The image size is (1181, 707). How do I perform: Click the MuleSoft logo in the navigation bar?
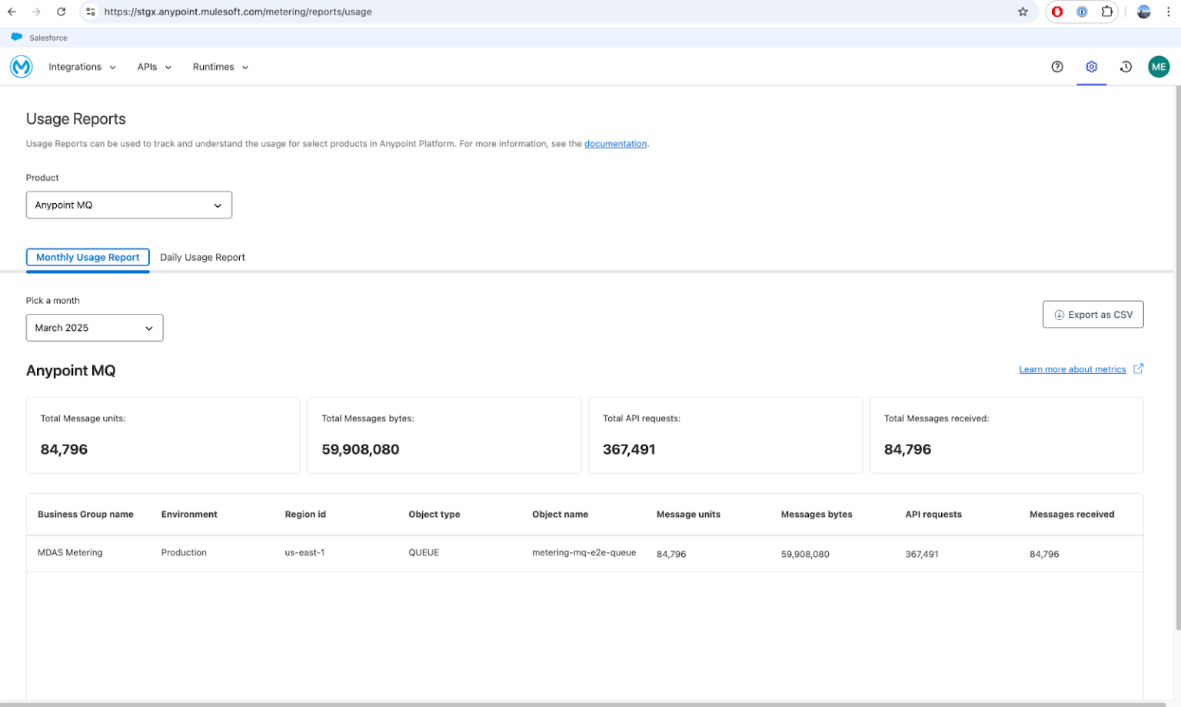tap(21, 67)
